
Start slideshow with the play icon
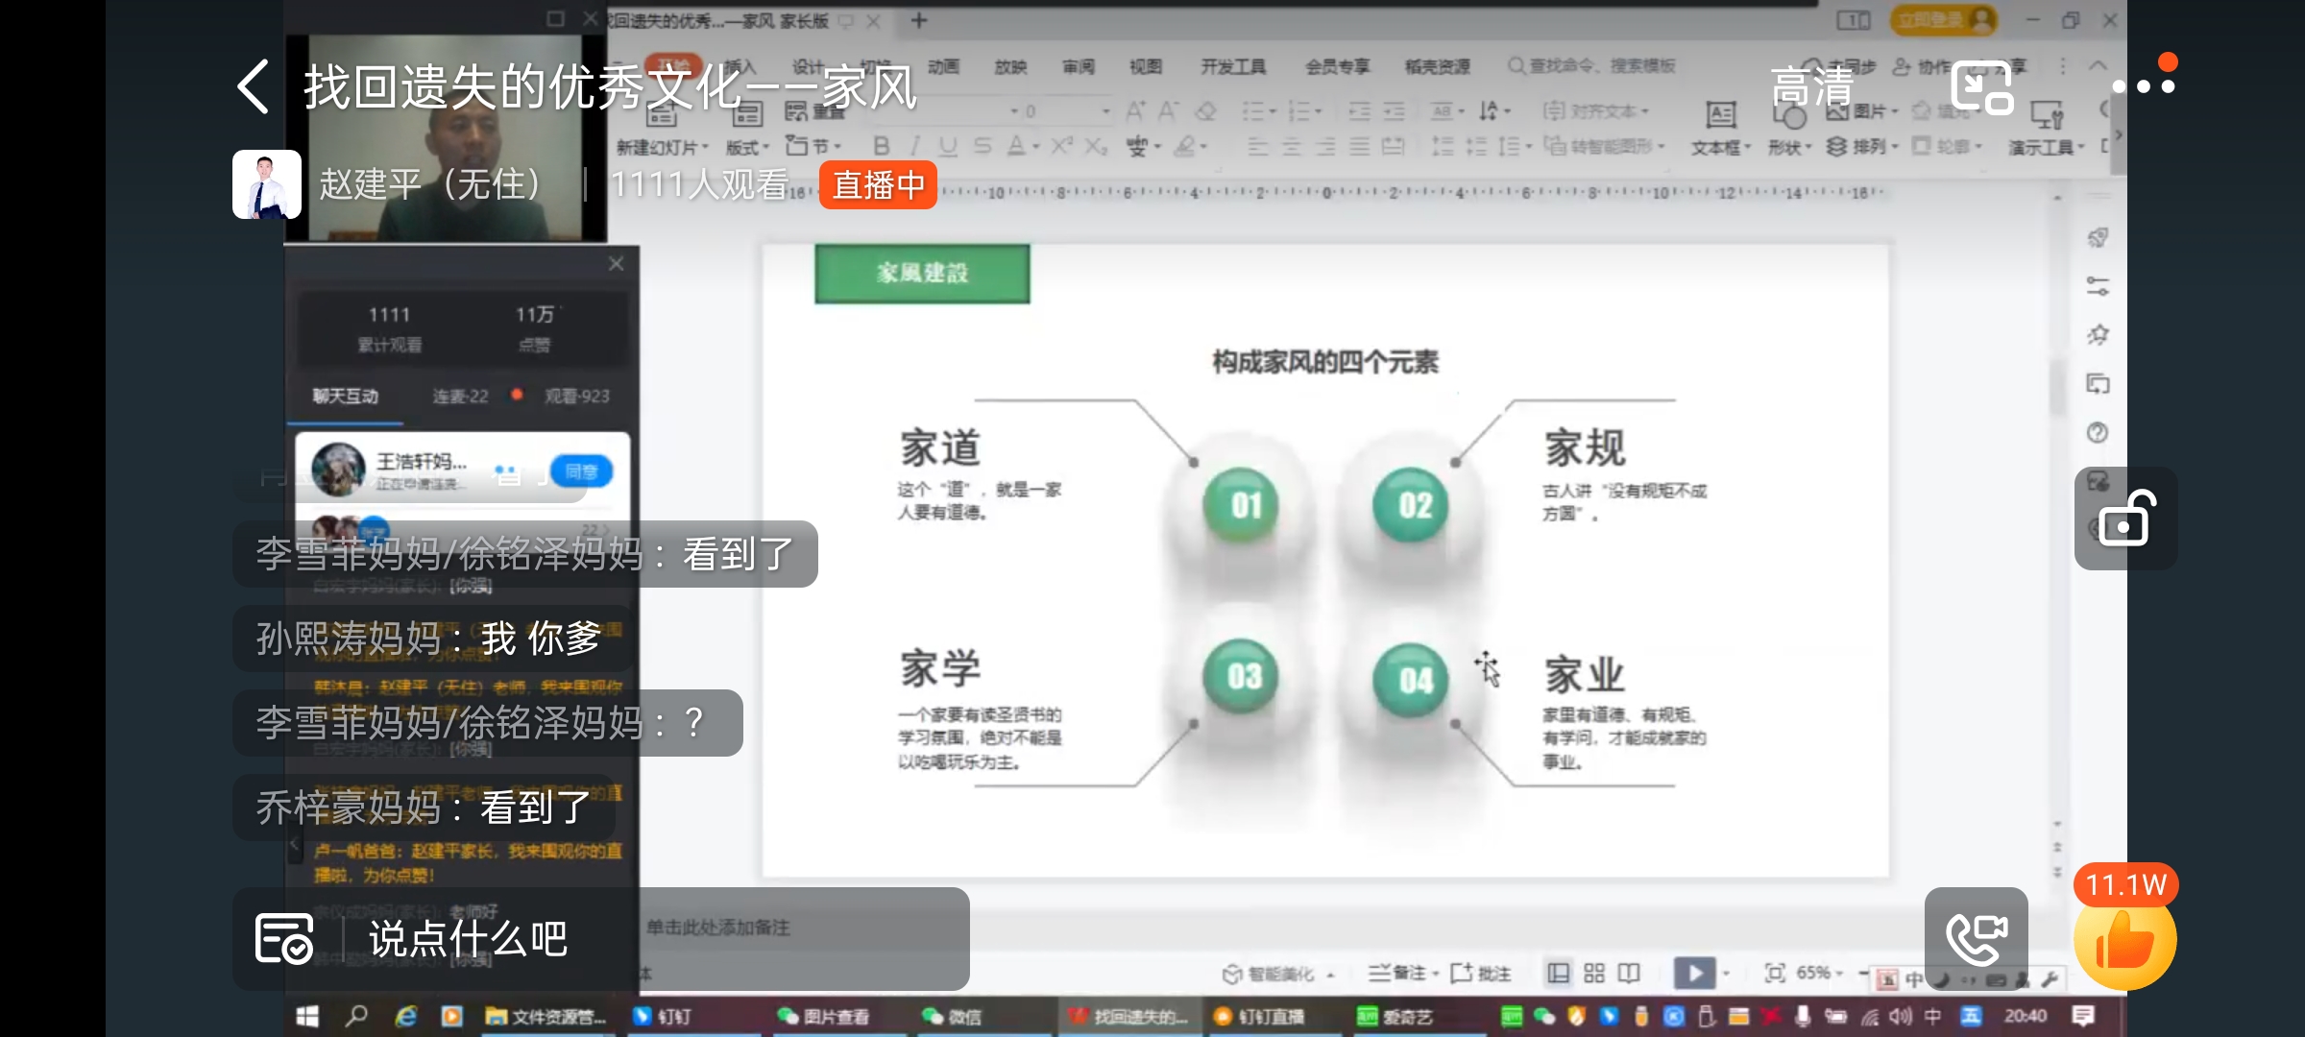pos(1694,973)
